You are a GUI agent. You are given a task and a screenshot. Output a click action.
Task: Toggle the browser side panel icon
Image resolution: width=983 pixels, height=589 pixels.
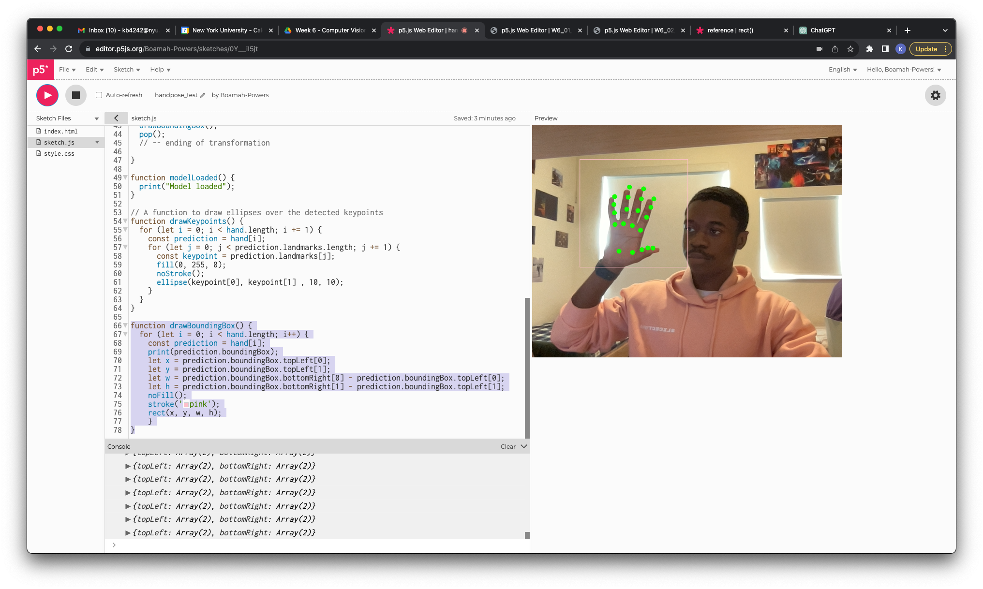point(885,49)
